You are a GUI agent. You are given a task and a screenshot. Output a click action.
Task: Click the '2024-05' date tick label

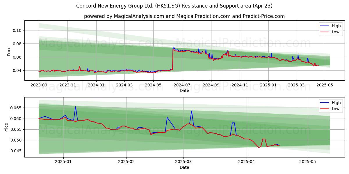pyautogui.click(x=153, y=85)
